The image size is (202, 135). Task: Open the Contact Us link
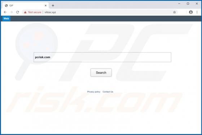point(108,92)
